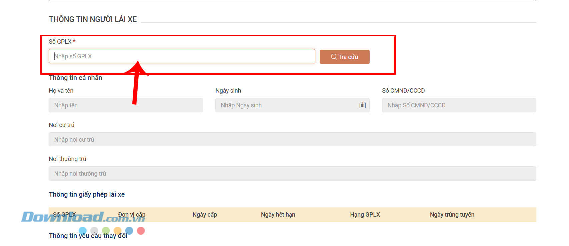Image resolution: width=569 pixels, height=246 pixels.
Task: Click the Nhập nơi cư trú field
Action: pyautogui.click(x=292, y=139)
